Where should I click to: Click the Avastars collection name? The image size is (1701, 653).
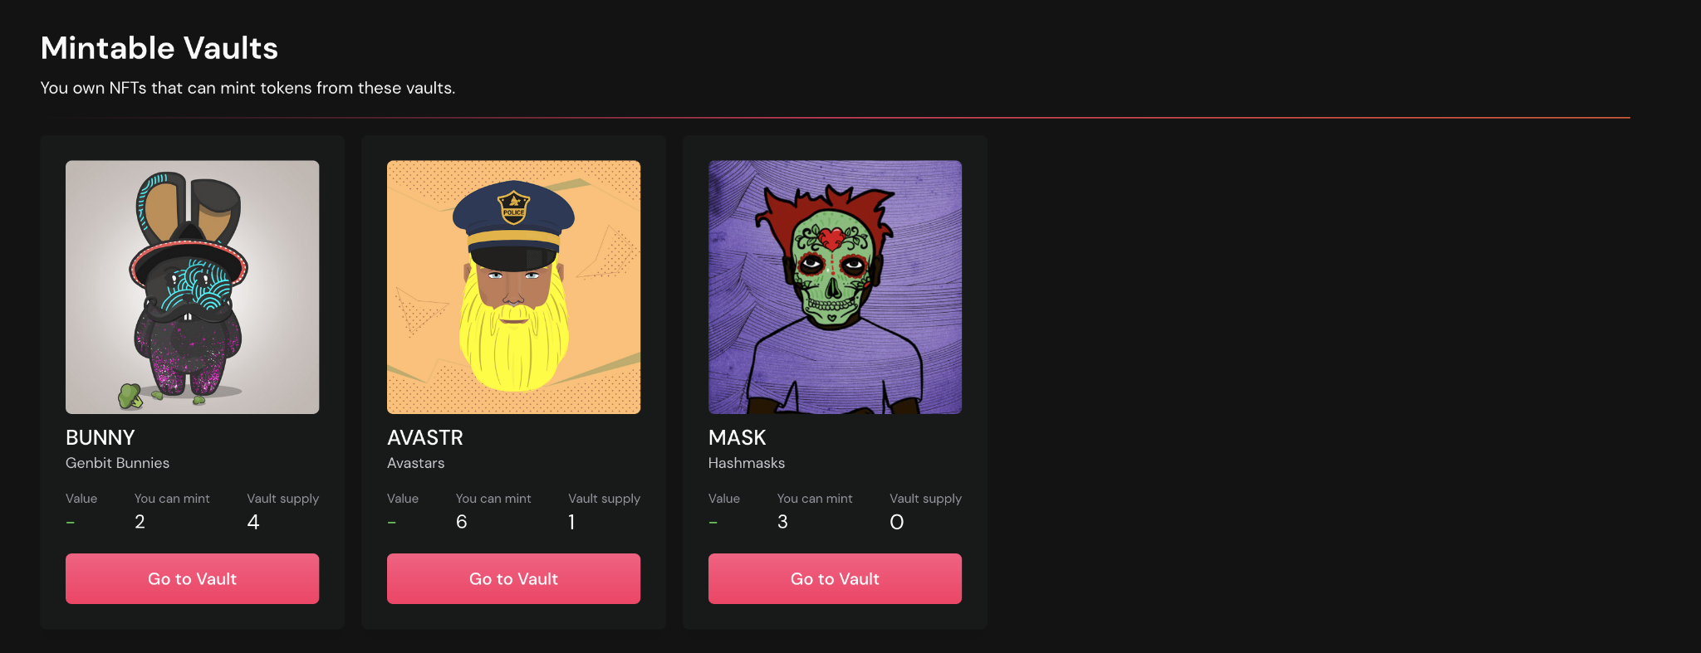(415, 463)
